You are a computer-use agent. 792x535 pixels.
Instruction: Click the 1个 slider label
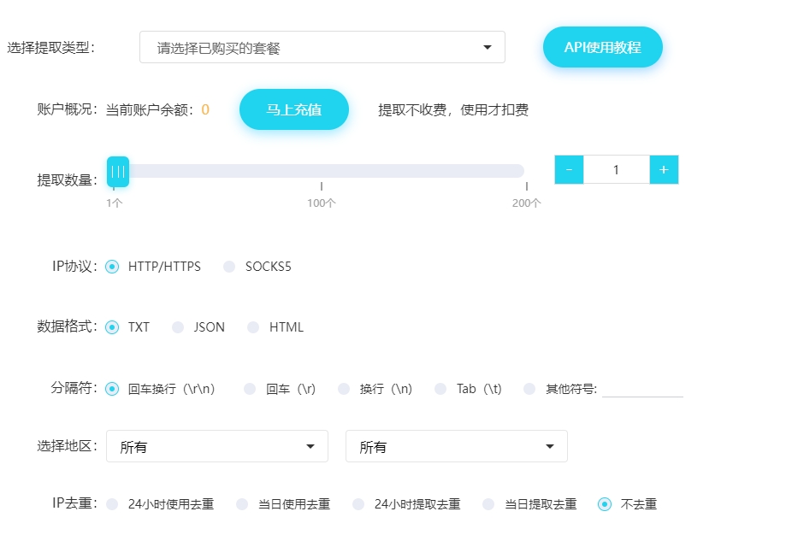[114, 203]
